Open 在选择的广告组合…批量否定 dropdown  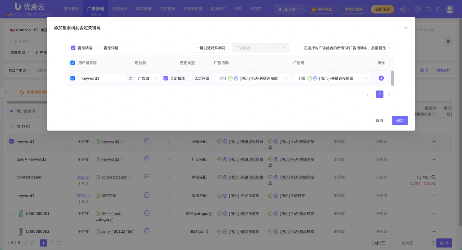pyautogui.click(x=347, y=48)
